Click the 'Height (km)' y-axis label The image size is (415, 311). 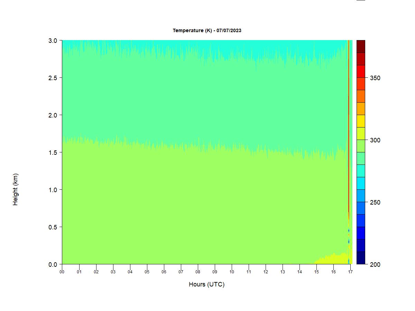15,190
